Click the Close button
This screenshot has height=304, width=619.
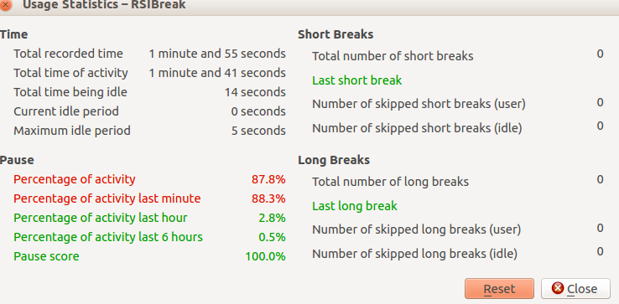[575, 289]
